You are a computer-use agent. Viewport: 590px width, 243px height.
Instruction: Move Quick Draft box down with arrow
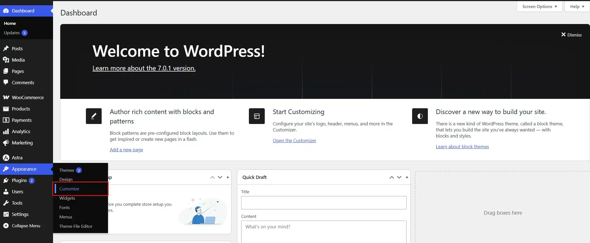tap(399, 177)
